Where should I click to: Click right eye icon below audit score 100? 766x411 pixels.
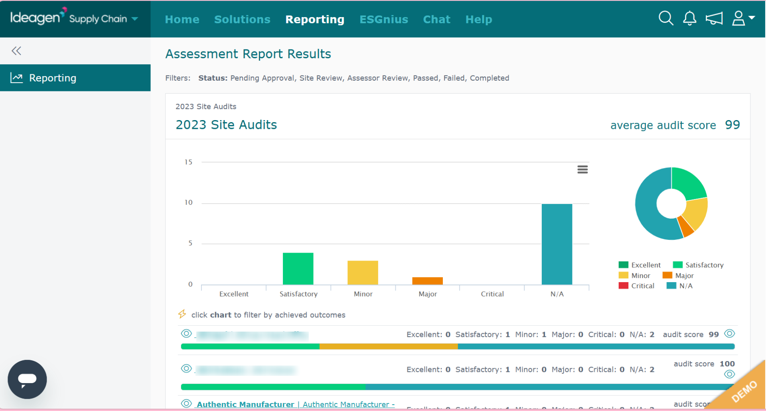[x=730, y=374]
